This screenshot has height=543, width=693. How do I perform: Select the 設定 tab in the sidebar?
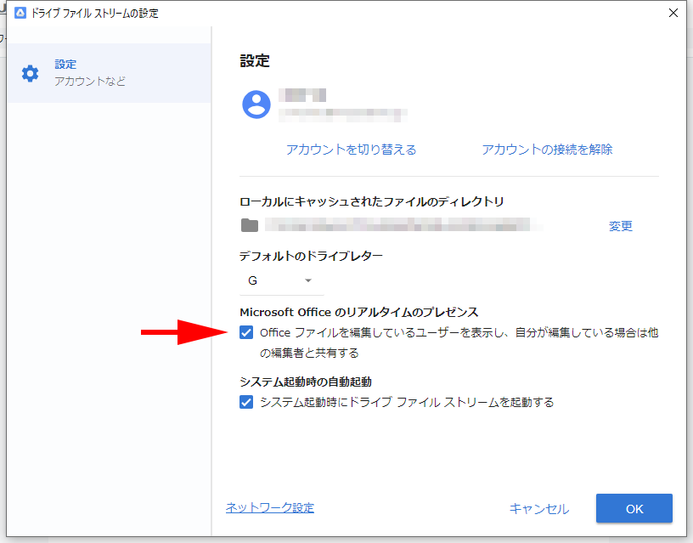[109, 73]
